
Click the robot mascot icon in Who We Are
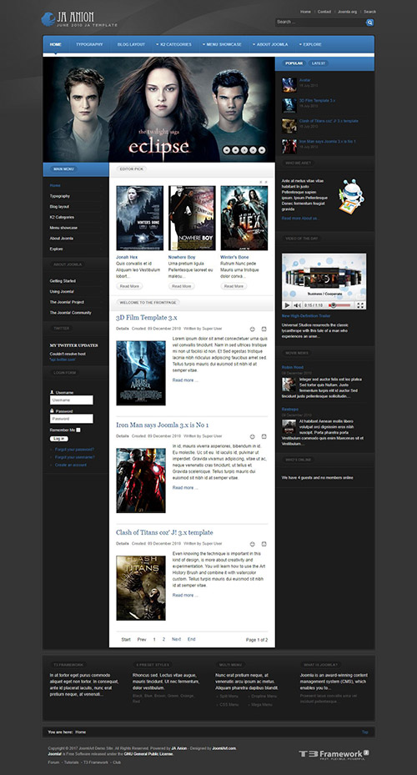351,196
